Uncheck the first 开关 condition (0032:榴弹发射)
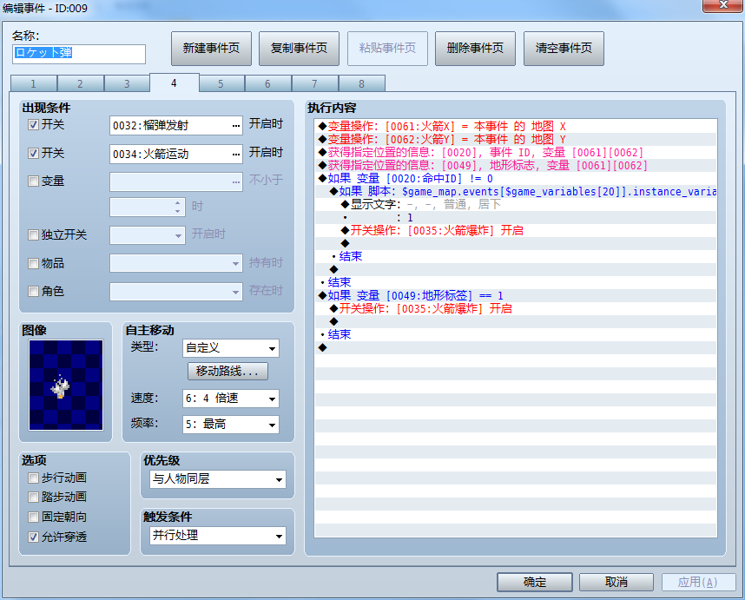Viewport: 745px width, 600px height. click(x=33, y=125)
